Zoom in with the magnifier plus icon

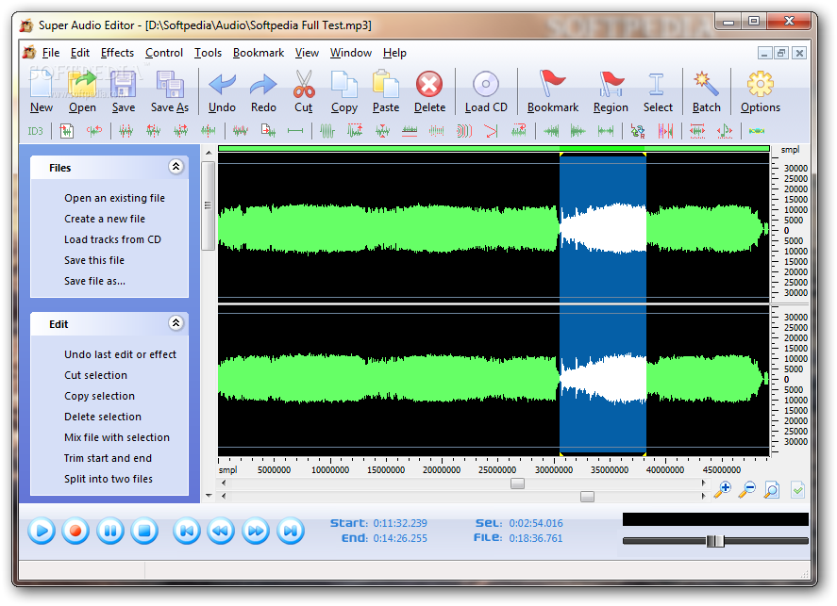point(722,489)
